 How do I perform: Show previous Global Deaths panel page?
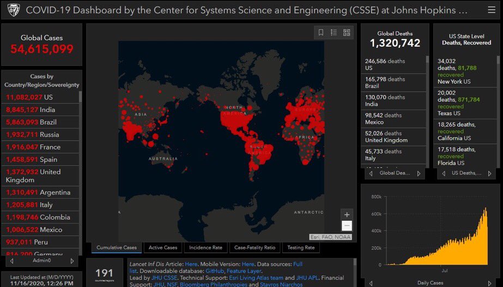(x=371, y=173)
